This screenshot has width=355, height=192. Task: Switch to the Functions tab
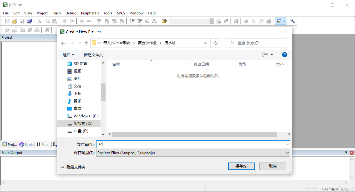[43, 144]
